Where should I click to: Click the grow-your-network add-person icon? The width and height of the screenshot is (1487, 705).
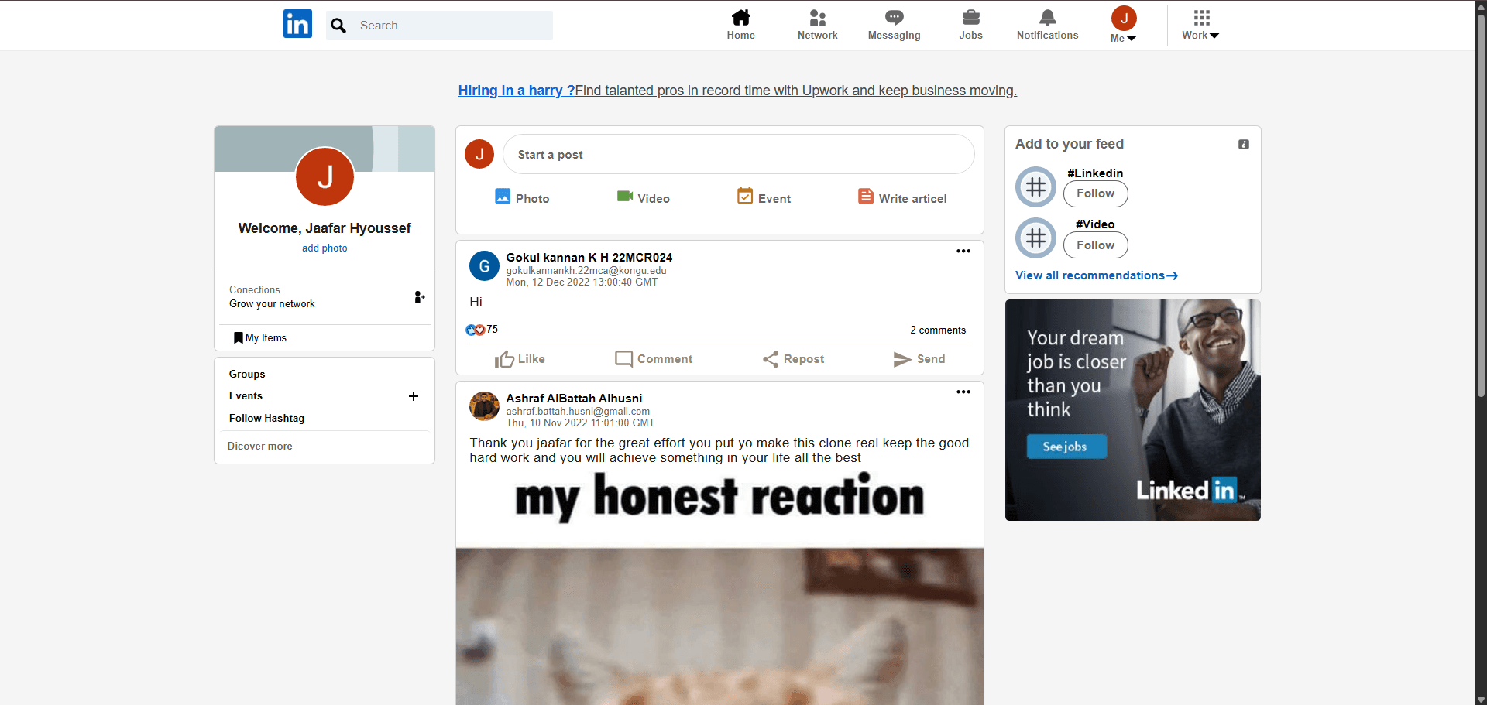(419, 296)
